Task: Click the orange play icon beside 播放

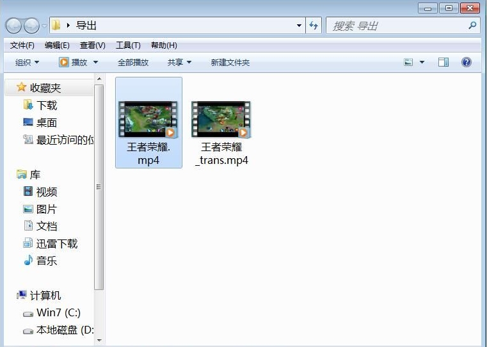Action: click(63, 62)
